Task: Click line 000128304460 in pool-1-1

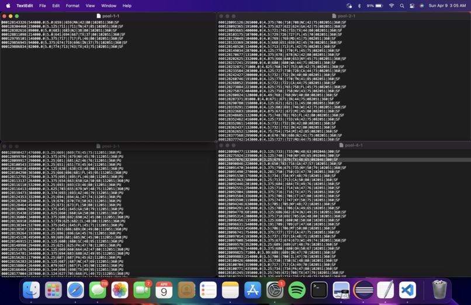Action: (x=63, y=26)
